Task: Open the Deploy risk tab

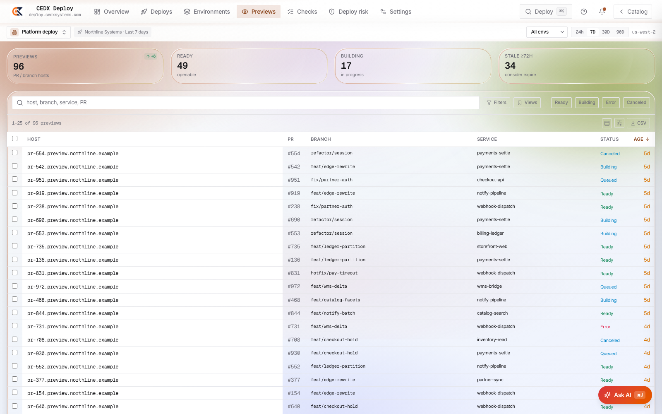Action: [x=348, y=12]
